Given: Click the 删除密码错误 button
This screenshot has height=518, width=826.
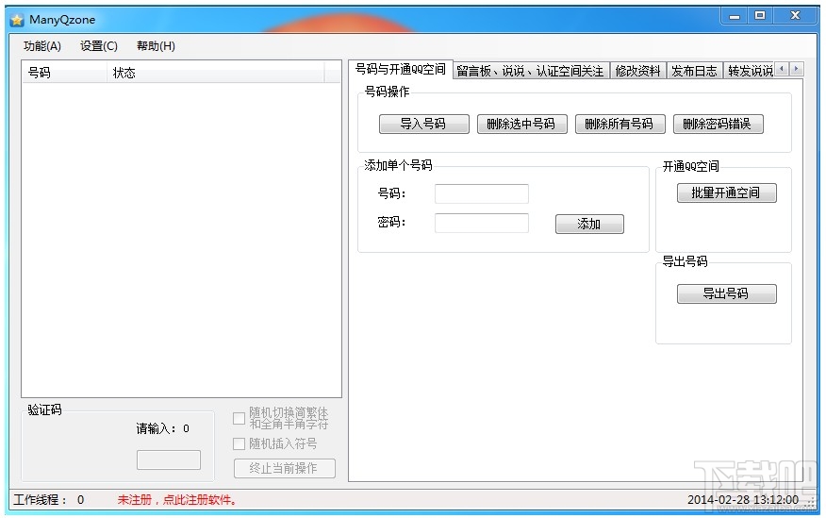Looking at the screenshot, I should 718,124.
